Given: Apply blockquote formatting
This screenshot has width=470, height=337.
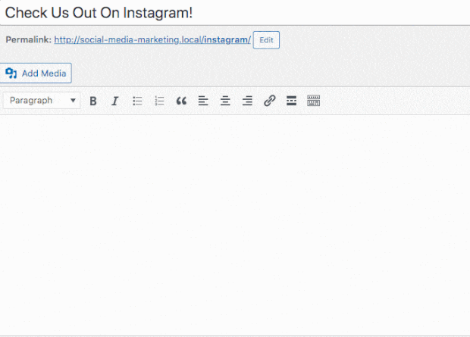Looking at the screenshot, I should coord(181,101).
